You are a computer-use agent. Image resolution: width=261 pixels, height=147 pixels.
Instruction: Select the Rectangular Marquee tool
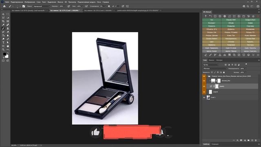[x=8, y=14]
